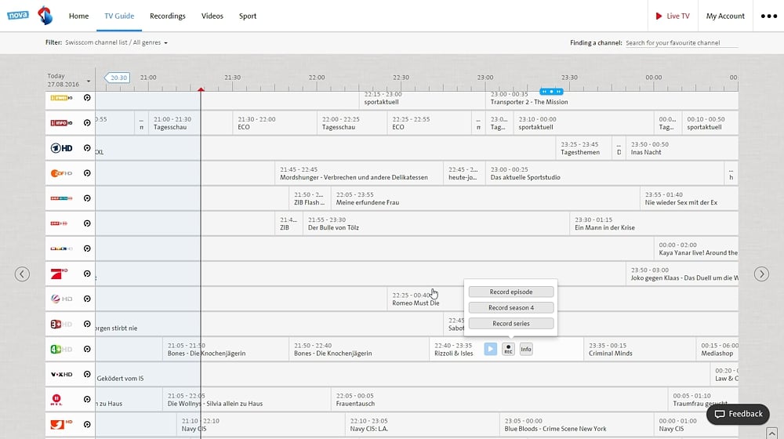
Task: Open My Account
Action: coord(725,16)
